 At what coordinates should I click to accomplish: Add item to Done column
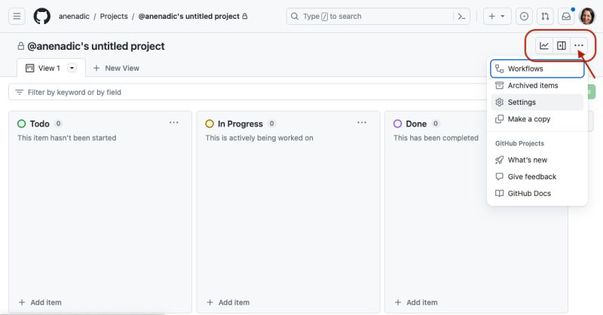click(416, 302)
